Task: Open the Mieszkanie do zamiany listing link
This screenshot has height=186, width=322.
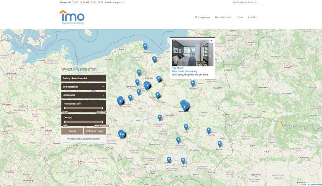Action: pyautogui.click(x=185, y=71)
